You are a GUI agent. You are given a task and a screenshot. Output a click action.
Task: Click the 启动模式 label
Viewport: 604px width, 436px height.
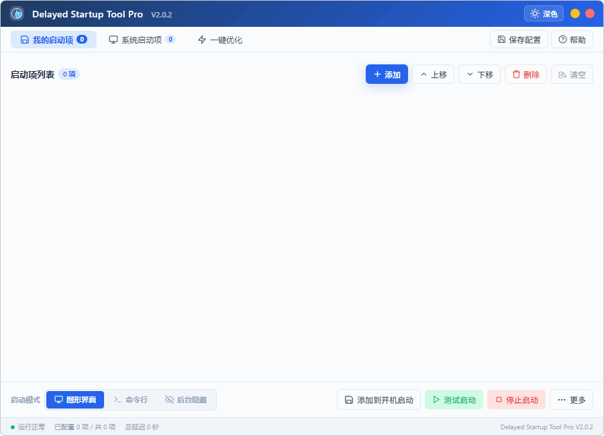[x=26, y=400]
